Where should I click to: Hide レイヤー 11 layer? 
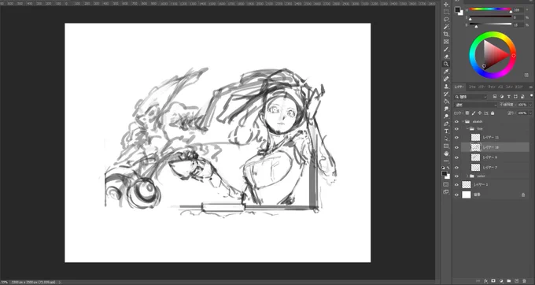[x=457, y=138]
